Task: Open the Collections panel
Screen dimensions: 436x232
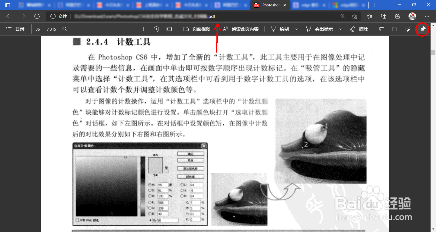Action: [x=384, y=16]
